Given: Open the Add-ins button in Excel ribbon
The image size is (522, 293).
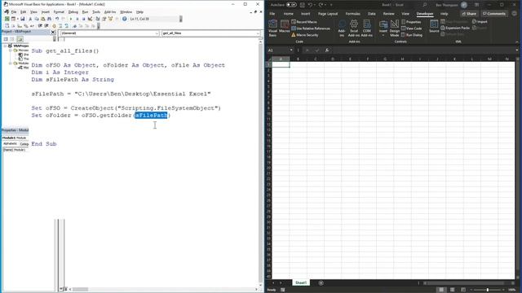Looking at the screenshot, I should (342, 28).
